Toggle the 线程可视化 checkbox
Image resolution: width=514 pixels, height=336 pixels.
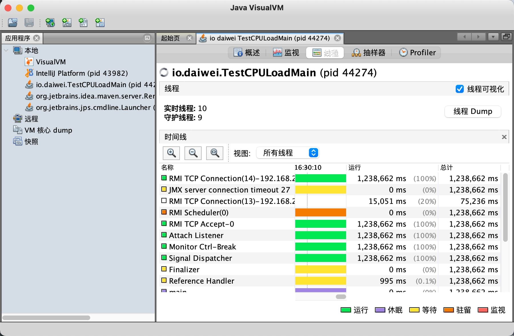(x=459, y=89)
